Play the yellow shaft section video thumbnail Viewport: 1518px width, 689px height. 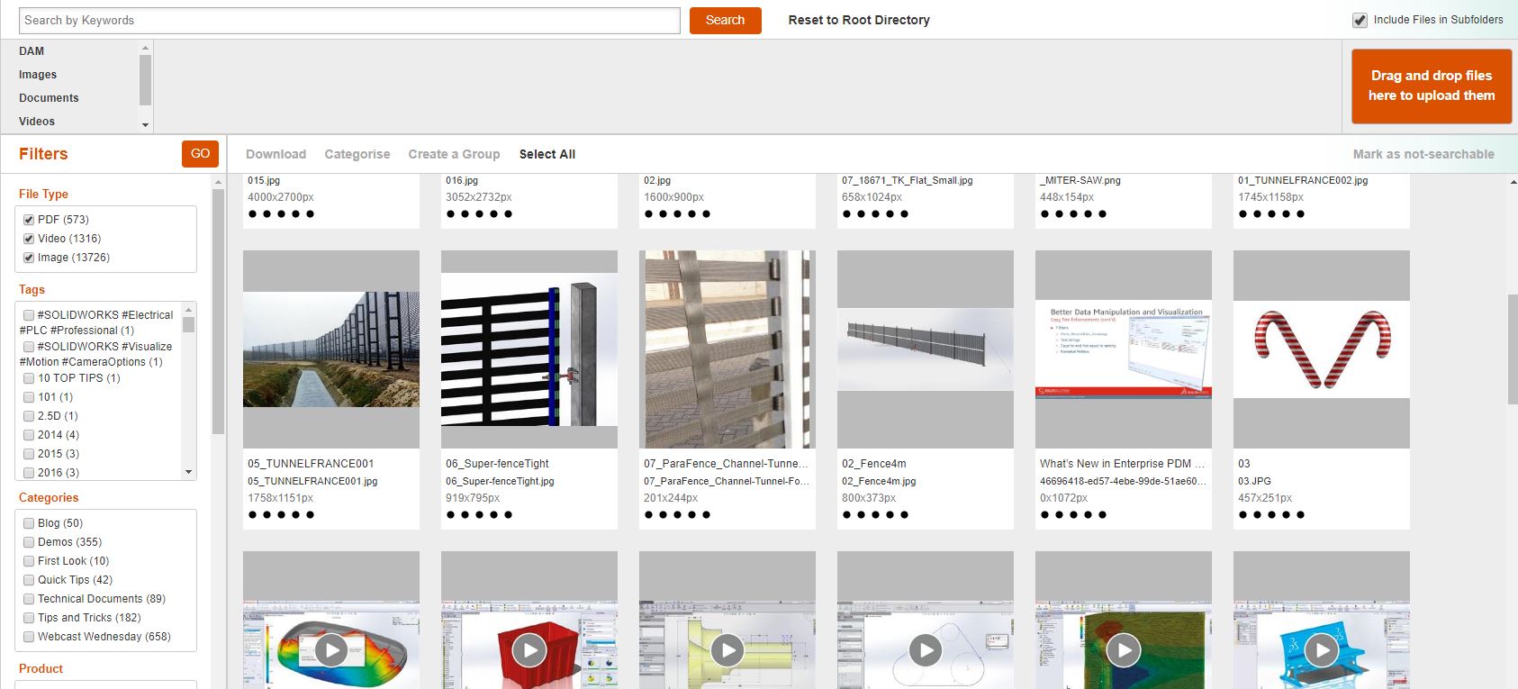(x=727, y=649)
